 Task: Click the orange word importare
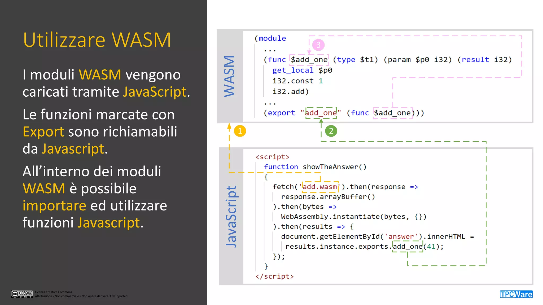click(x=54, y=206)
